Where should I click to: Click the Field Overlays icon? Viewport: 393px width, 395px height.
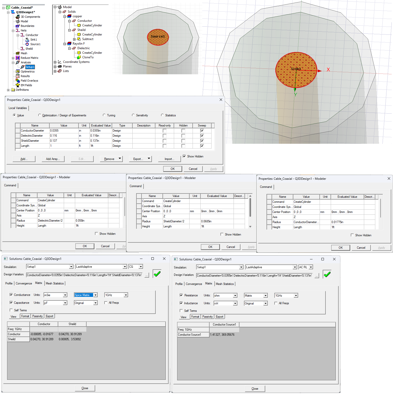[18, 81]
